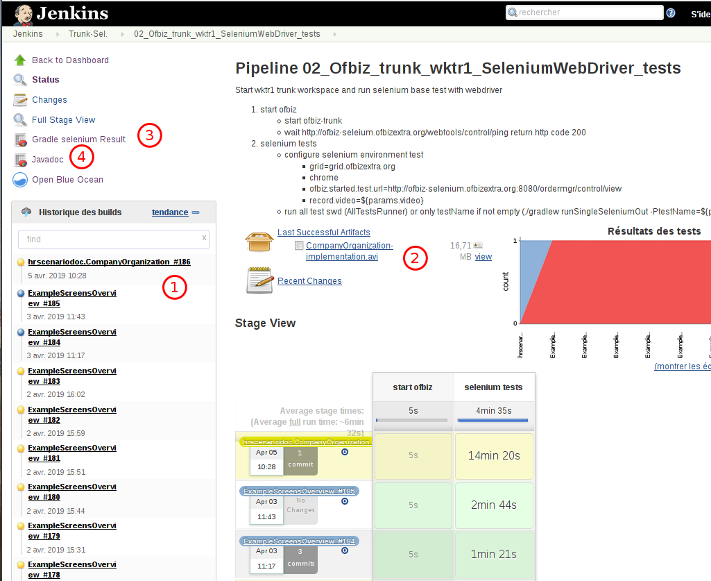Clear the build history find box with x
The width and height of the screenshot is (711, 581).
(x=204, y=238)
